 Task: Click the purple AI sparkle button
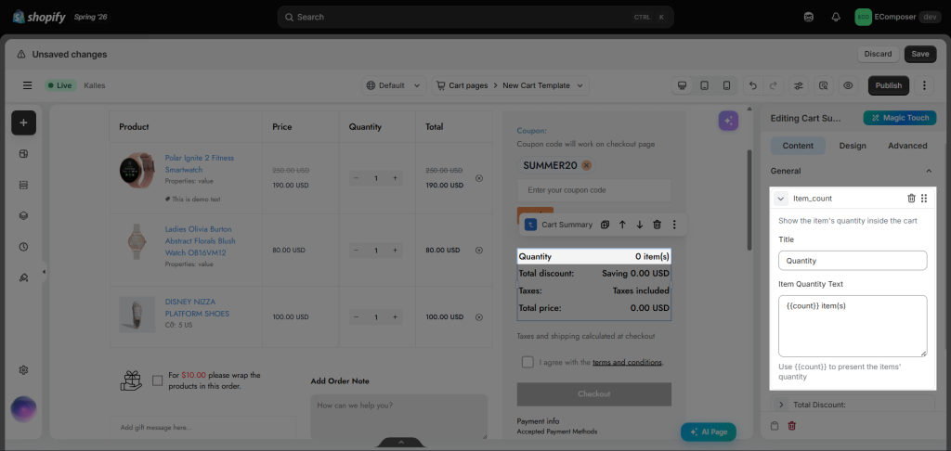(x=728, y=121)
